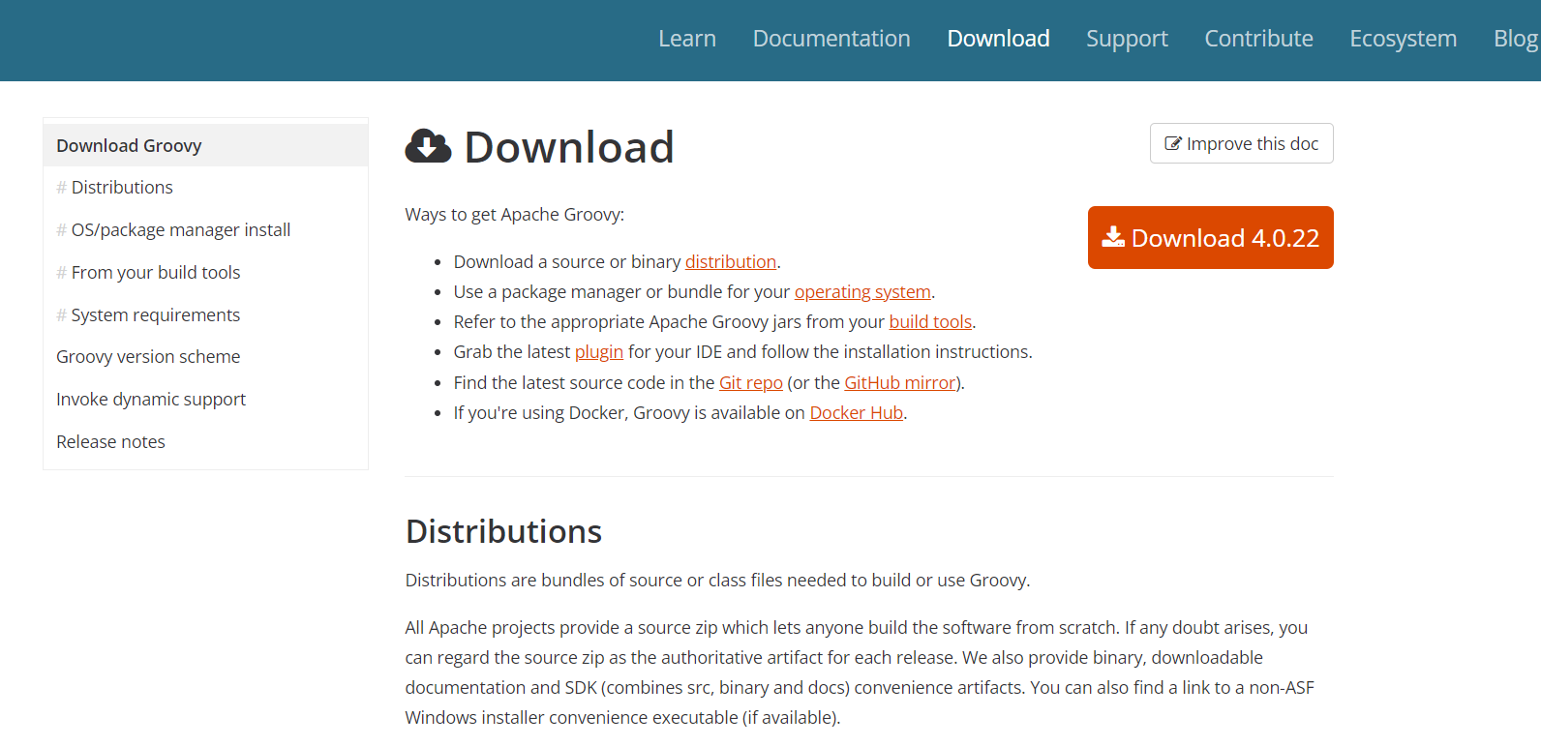Click the cloud download icon beside the heading
Image resolution: width=1541 pixels, height=747 pixels.
pyautogui.click(x=428, y=147)
